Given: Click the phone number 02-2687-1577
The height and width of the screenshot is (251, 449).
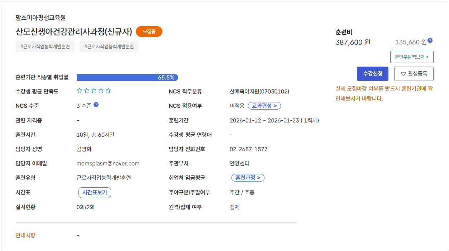Looking at the screenshot, I should point(248,149).
